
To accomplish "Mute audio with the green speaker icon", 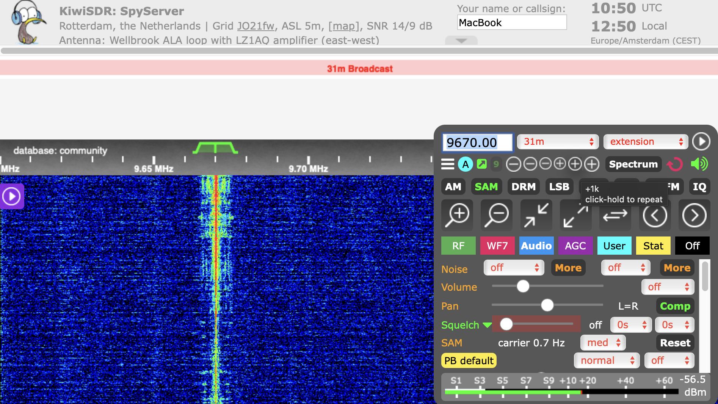I will click(x=699, y=164).
